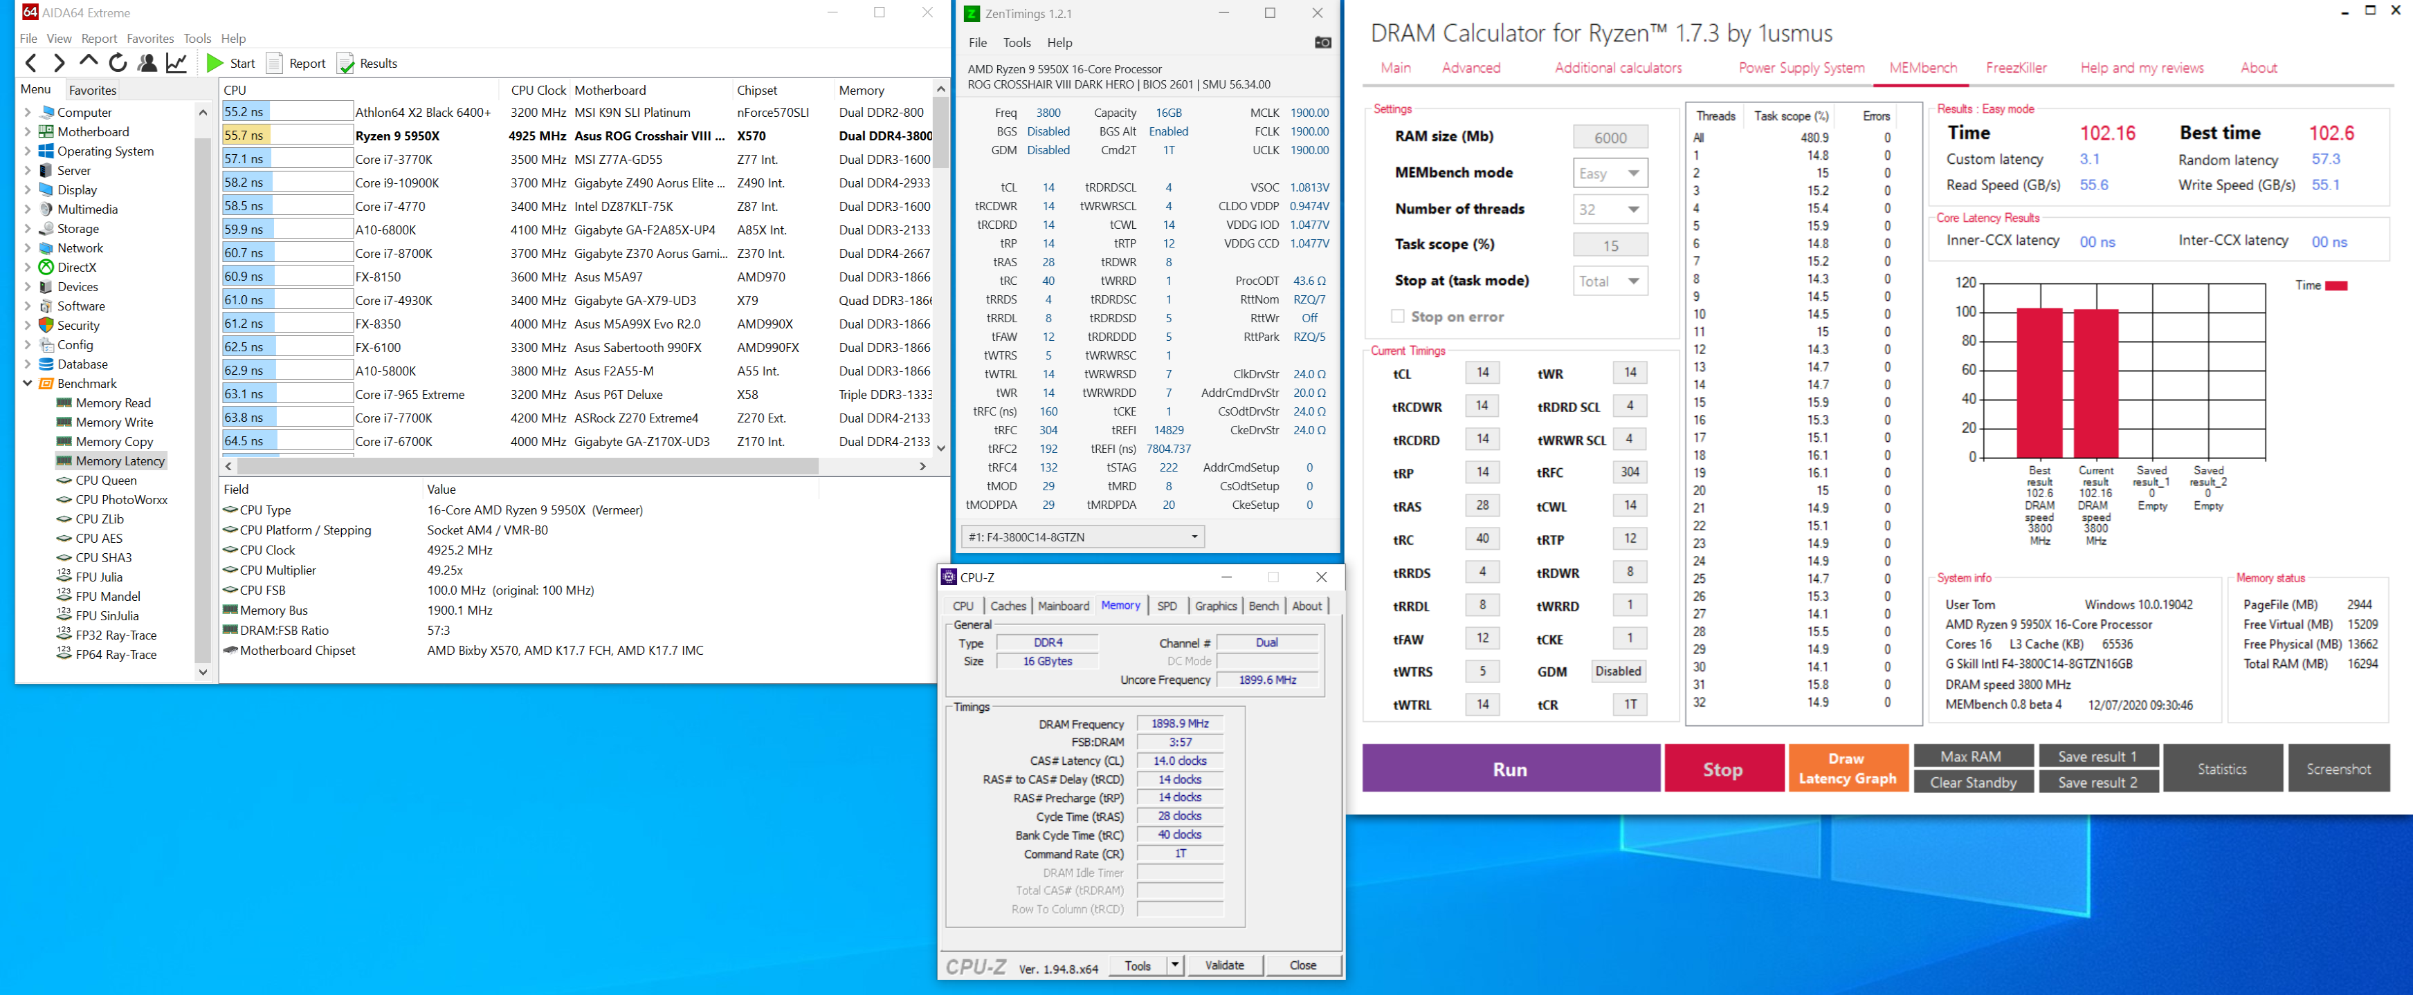Click the Screenshot button in DRAM Calculator
The height and width of the screenshot is (995, 2413).
pyautogui.click(x=2338, y=768)
